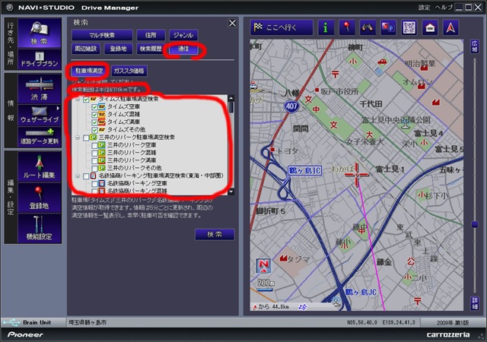This screenshot has height=342, width=487.
Task: Collapse the 名鉄協商パーキング駐車場満空検索 group
Action: 78,176
